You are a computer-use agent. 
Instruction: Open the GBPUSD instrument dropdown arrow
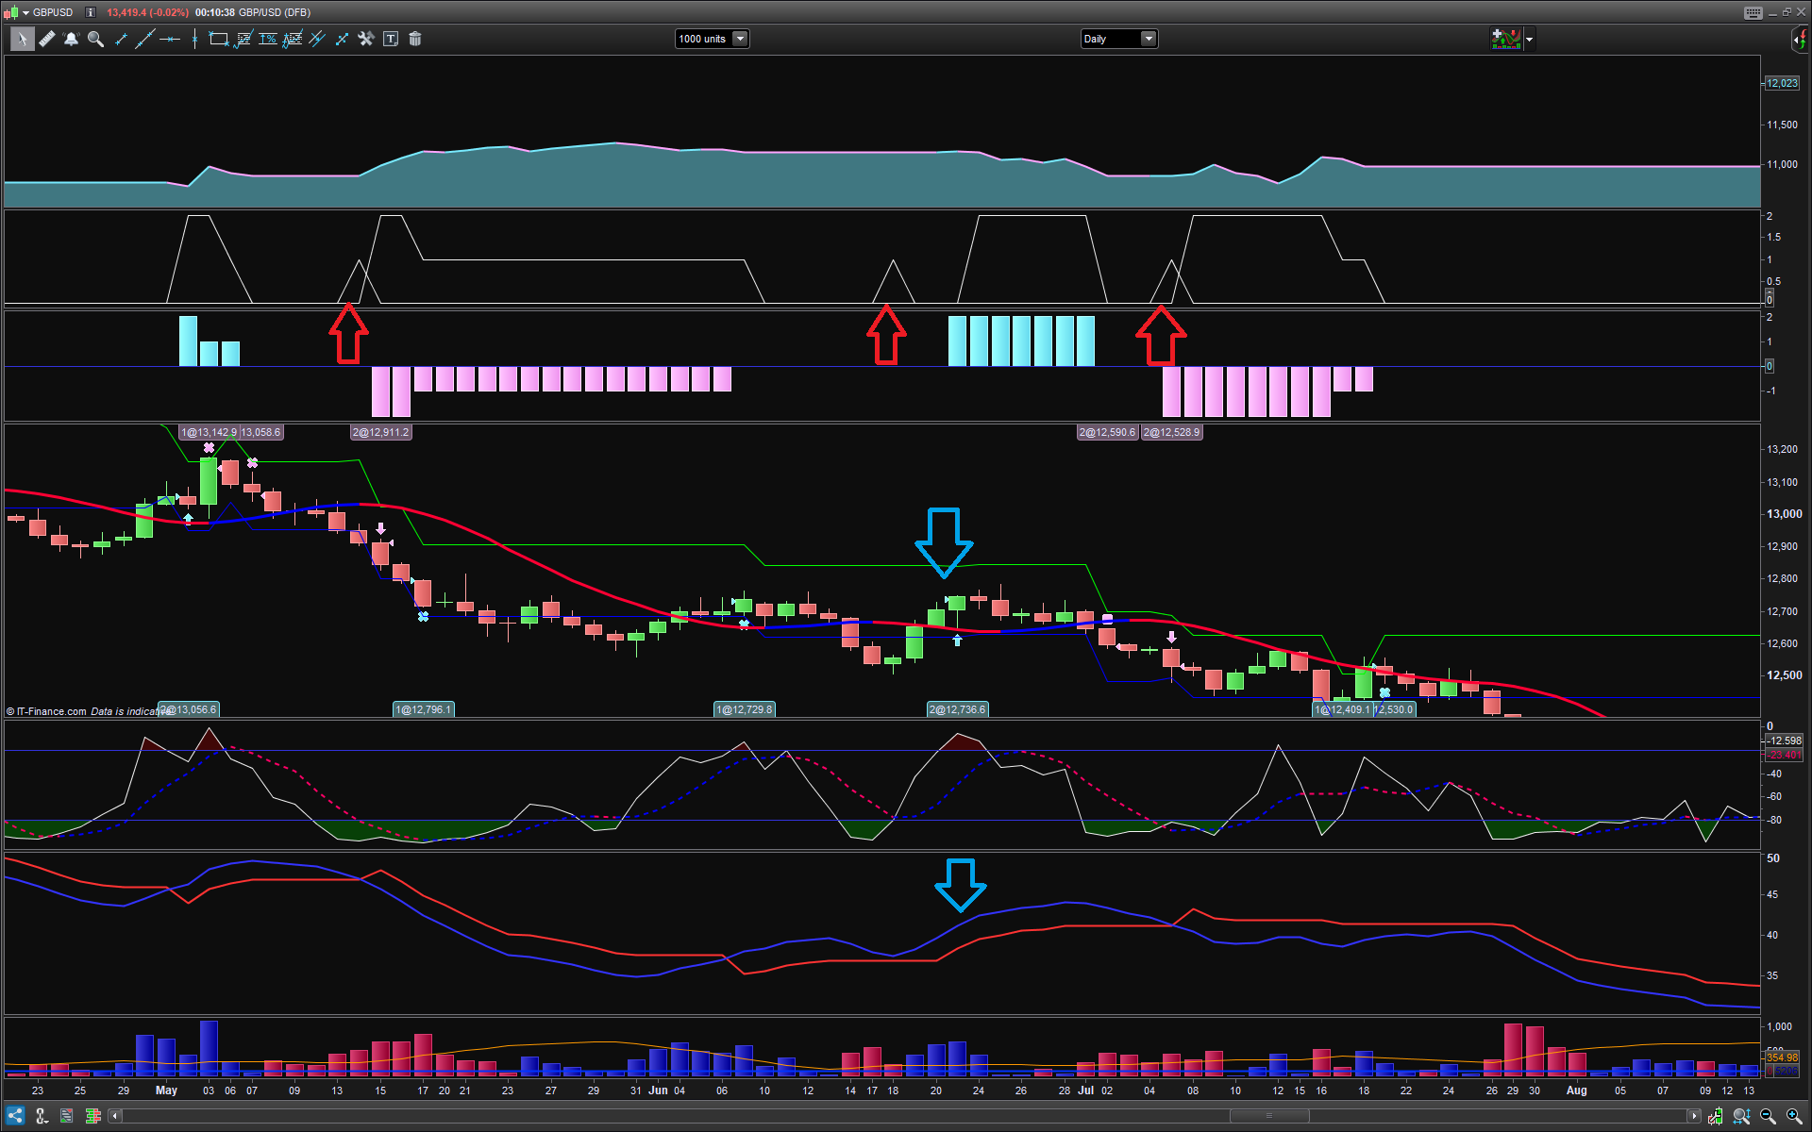coord(25,12)
